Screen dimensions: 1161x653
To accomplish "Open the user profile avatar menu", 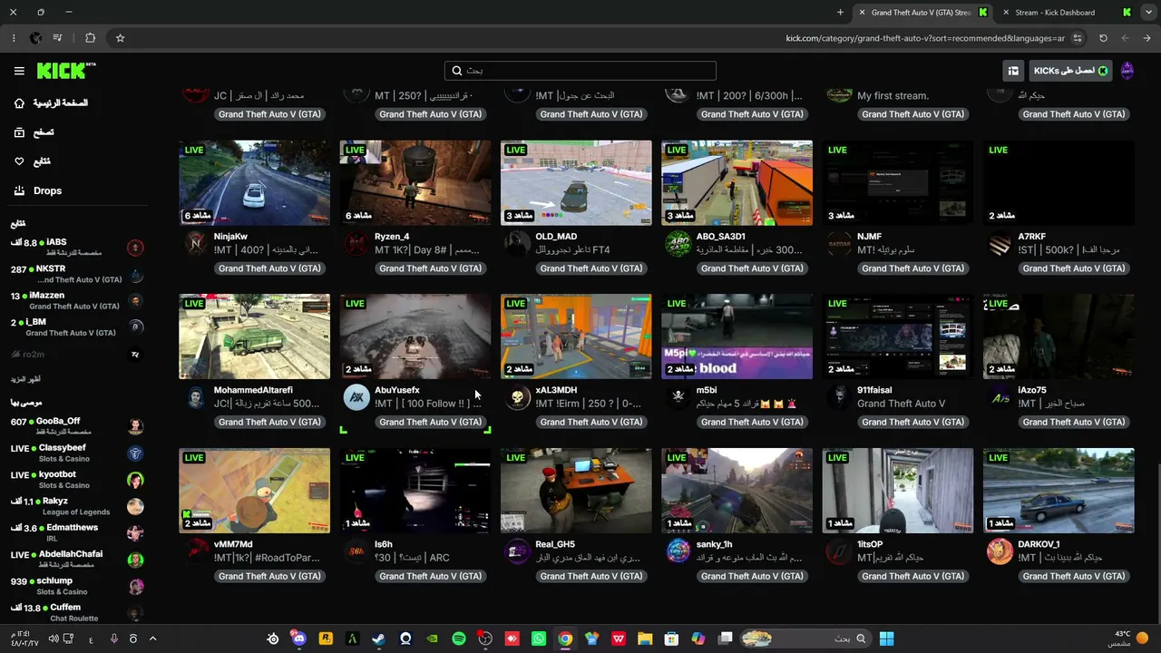I will click(1127, 71).
